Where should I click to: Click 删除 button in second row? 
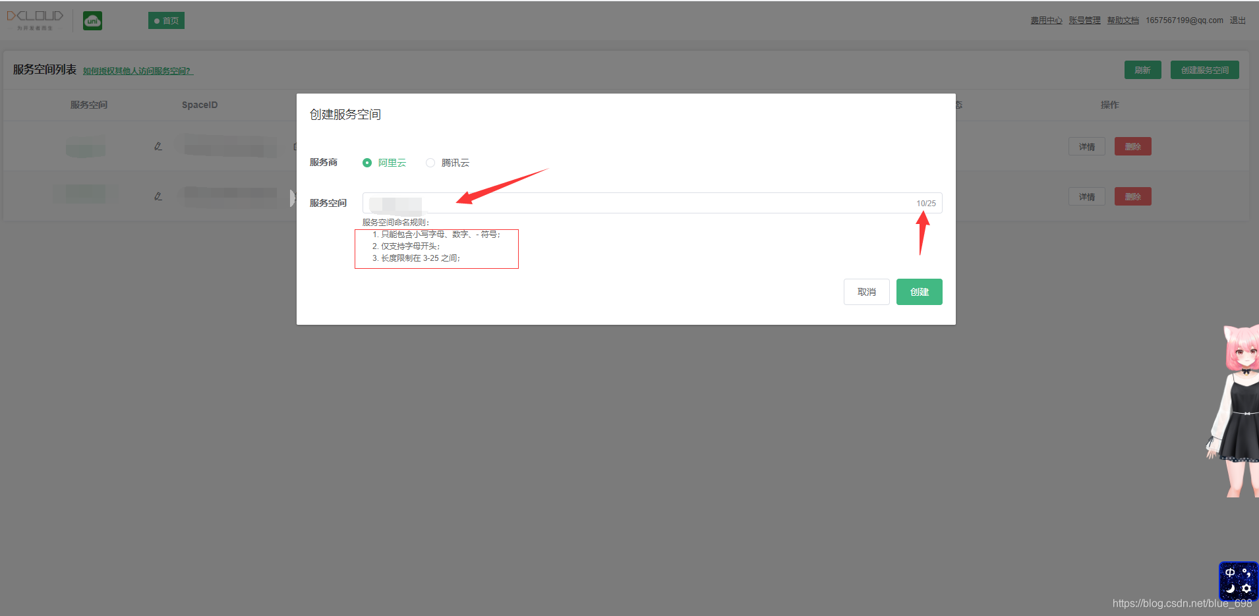point(1133,196)
